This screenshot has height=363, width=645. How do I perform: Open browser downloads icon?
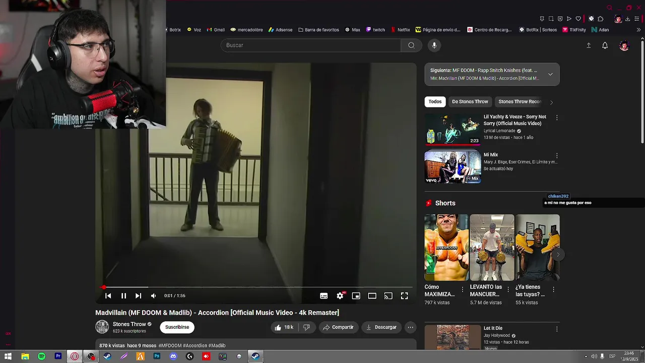click(x=627, y=19)
